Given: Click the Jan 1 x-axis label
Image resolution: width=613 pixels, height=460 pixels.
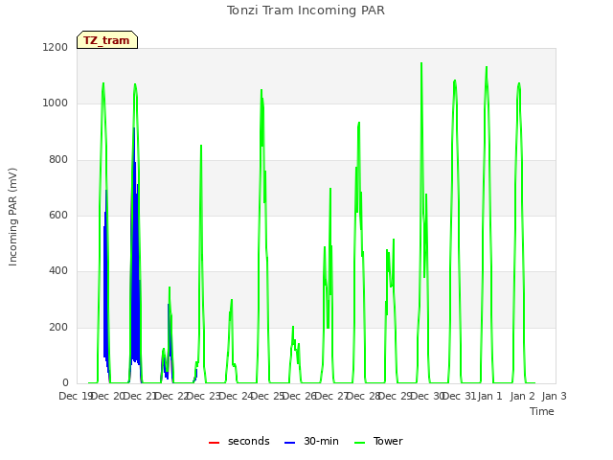Looking at the screenshot, I should point(489,396).
